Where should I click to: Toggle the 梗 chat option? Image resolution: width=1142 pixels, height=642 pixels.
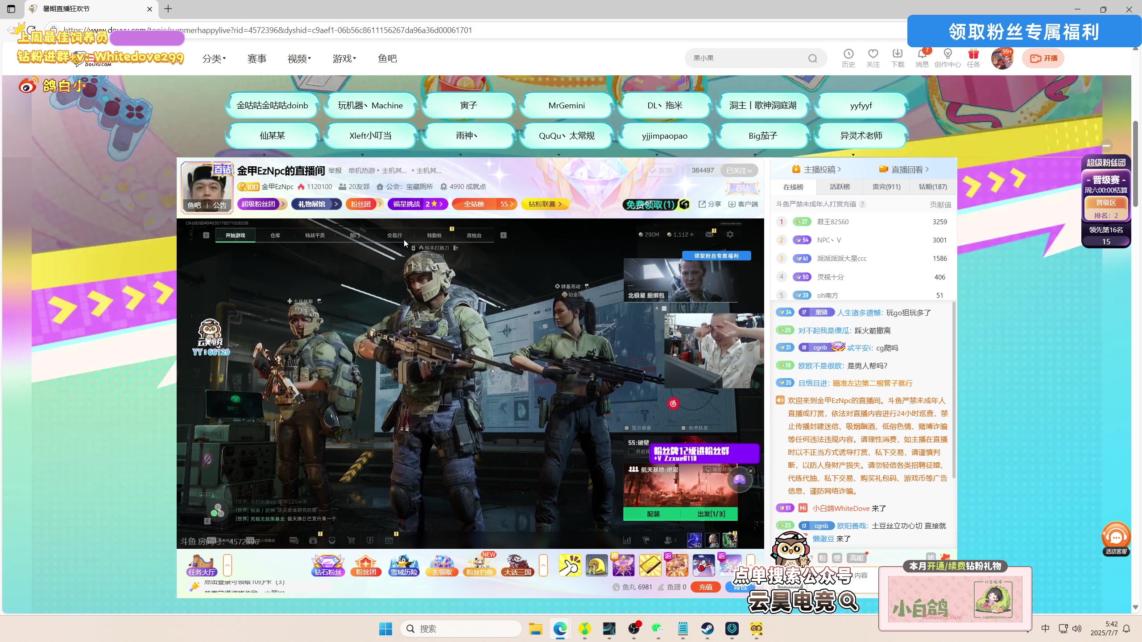(837, 558)
